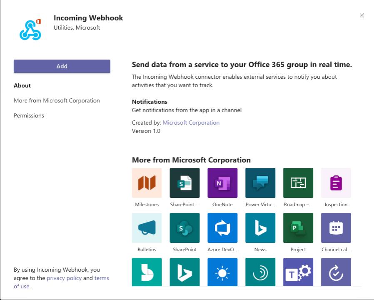
Task: Open the Microsoft Corporation creator link
Action: (191, 122)
